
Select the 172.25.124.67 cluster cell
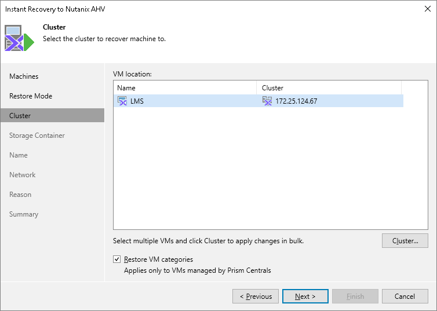(296, 101)
